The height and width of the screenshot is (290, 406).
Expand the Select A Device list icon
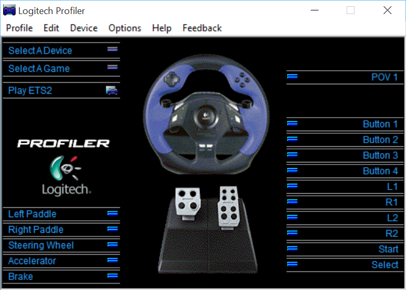(112, 49)
